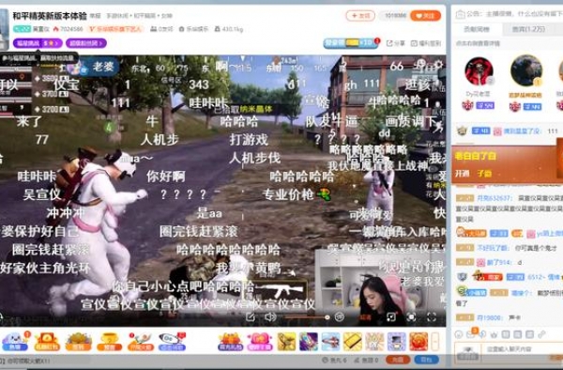Select the VIP guests (1.2万) tab

click(x=528, y=29)
